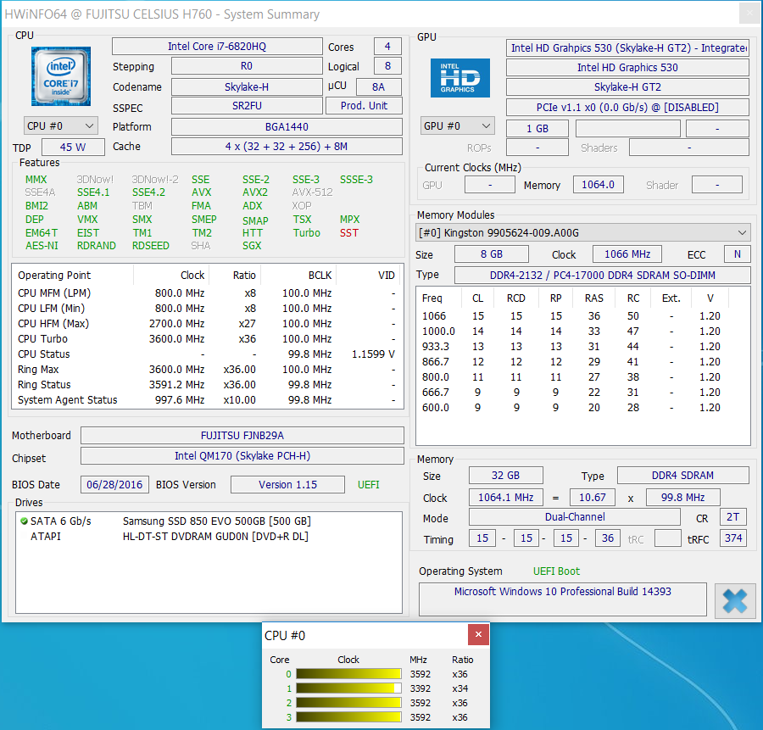Click the SGX feature flag
The image size is (763, 730).
(252, 246)
